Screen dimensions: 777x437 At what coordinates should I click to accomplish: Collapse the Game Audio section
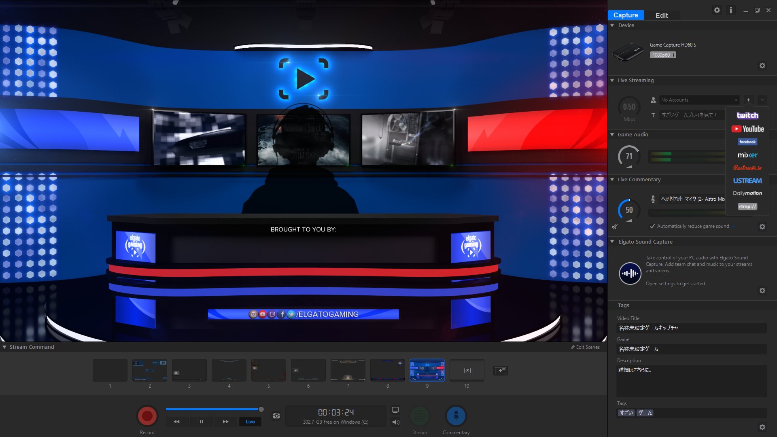pyautogui.click(x=612, y=134)
